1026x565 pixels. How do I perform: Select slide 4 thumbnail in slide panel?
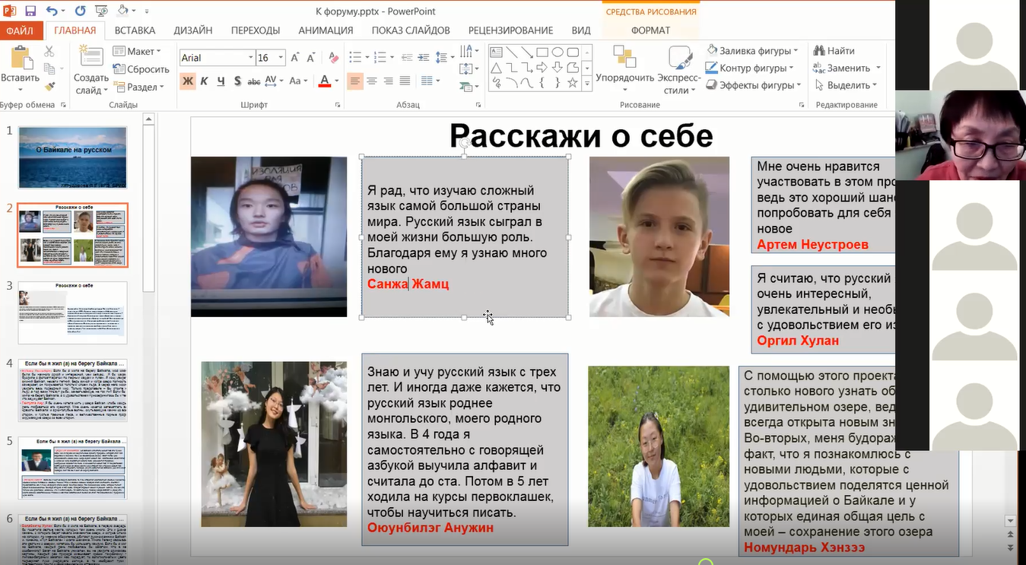[72, 390]
